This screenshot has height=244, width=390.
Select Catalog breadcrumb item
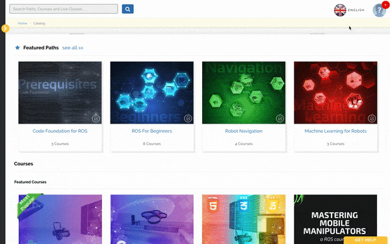pyautogui.click(x=39, y=23)
